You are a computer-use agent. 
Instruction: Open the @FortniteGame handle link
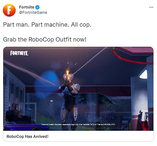(33, 12)
